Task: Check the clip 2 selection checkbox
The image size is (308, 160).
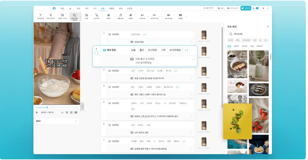Action: 96,53
